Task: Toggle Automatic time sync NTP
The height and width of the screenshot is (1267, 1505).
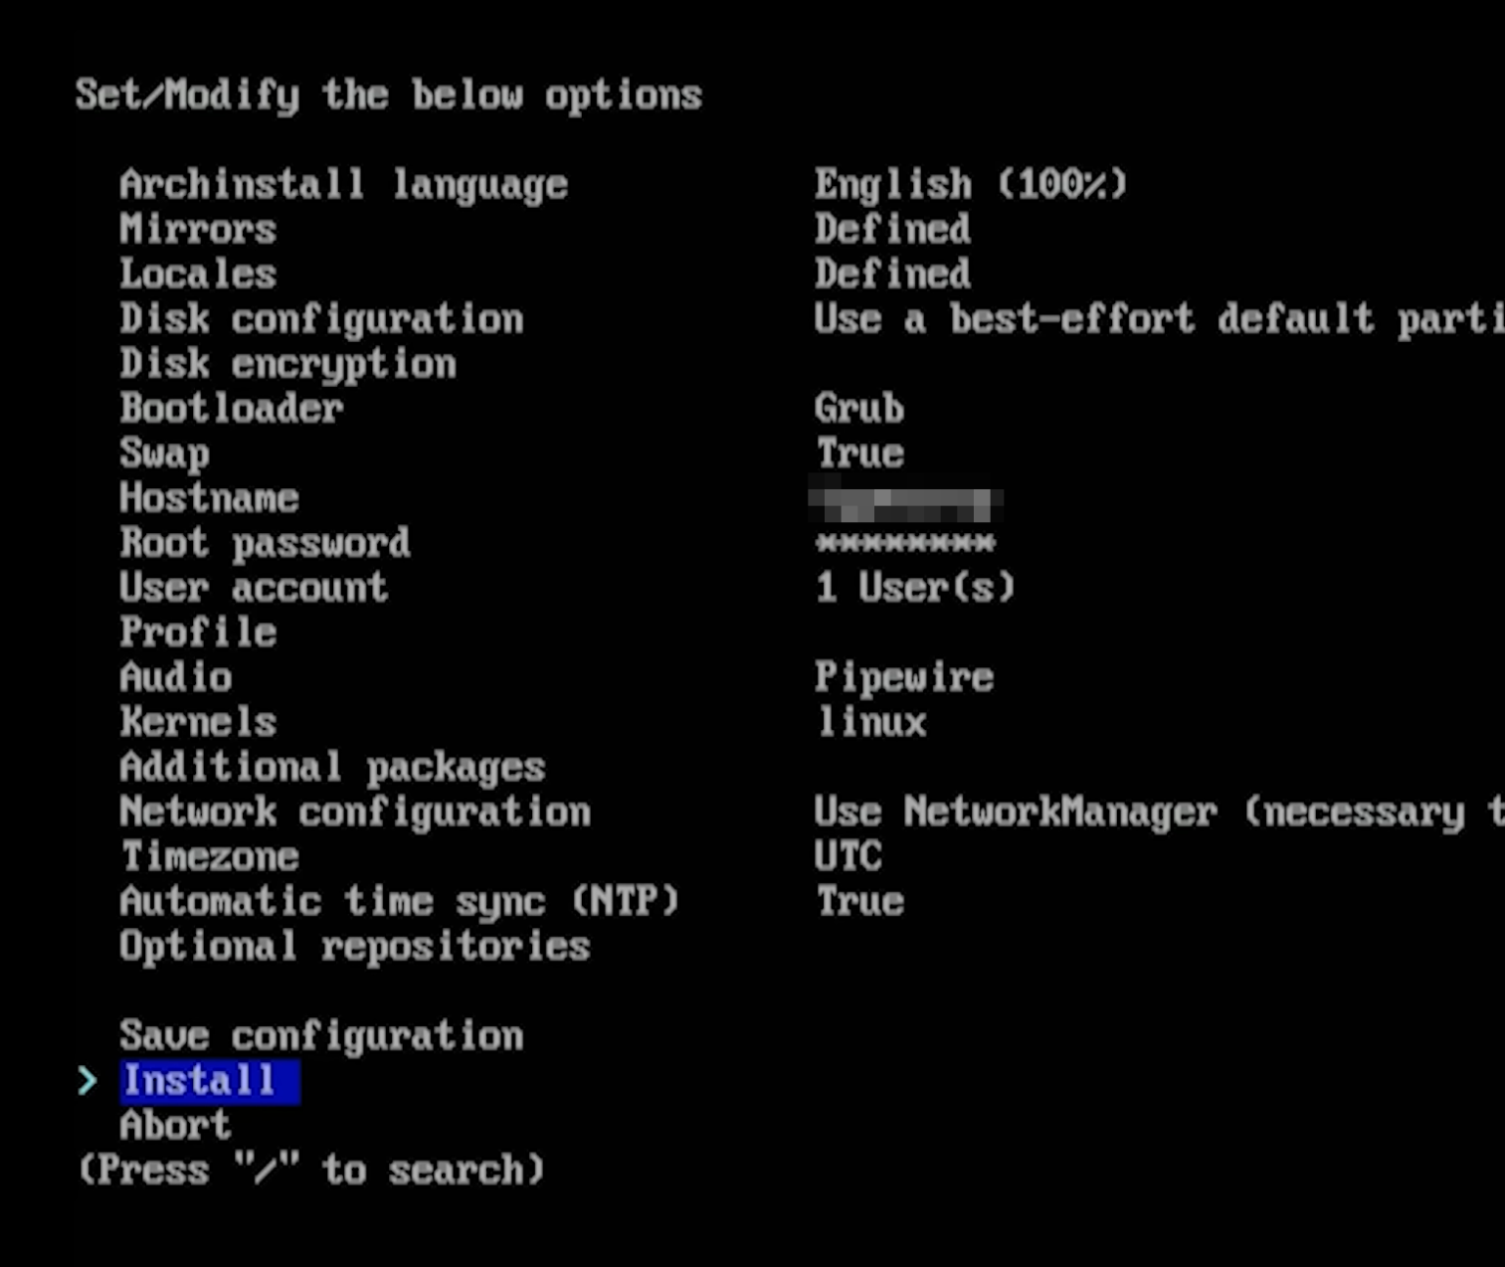Action: pos(398,902)
